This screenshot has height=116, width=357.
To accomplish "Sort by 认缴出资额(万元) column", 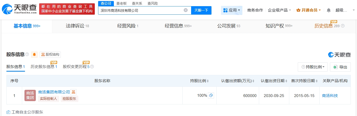I will (x=253, y=81).
